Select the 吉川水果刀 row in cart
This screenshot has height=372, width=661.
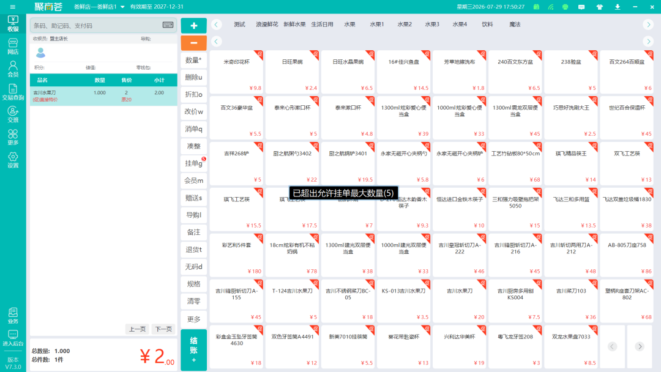click(103, 96)
